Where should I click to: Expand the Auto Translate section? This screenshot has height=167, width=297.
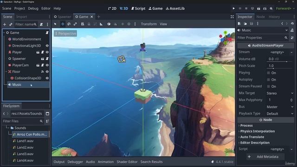pos(252,137)
